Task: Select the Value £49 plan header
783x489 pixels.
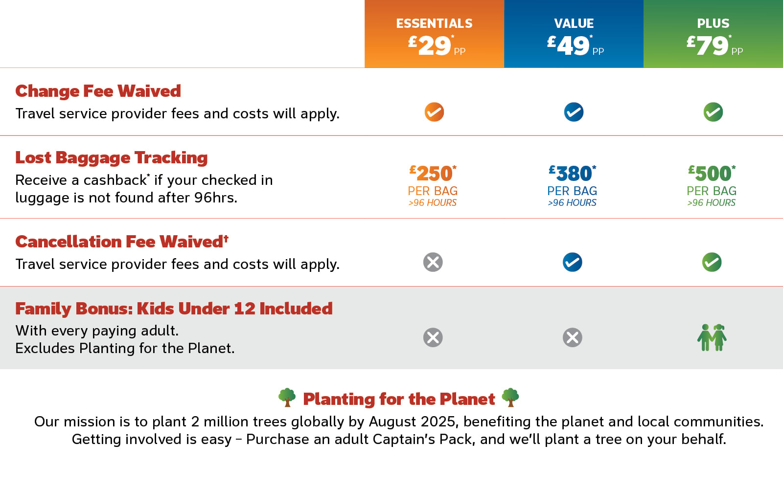Action: coord(574,34)
